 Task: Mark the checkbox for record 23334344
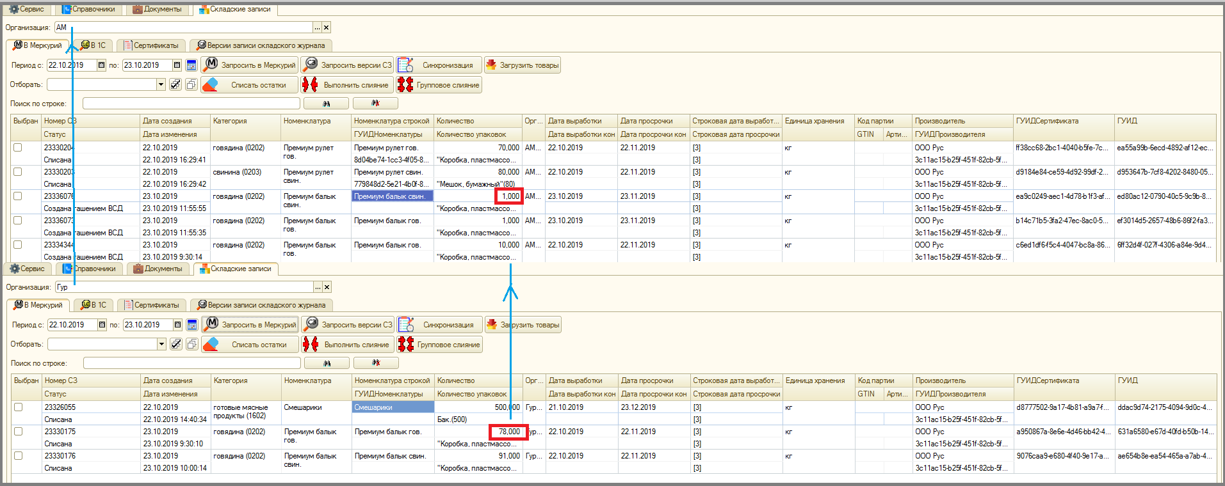(x=18, y=245)
